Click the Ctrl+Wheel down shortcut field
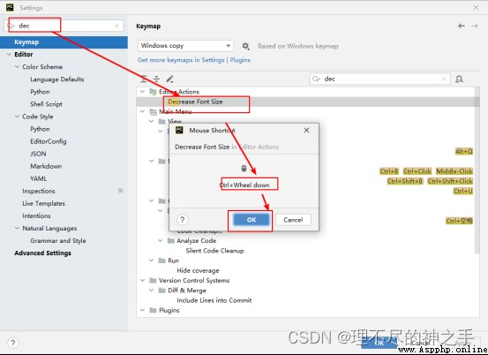 [x=244, y=185]
